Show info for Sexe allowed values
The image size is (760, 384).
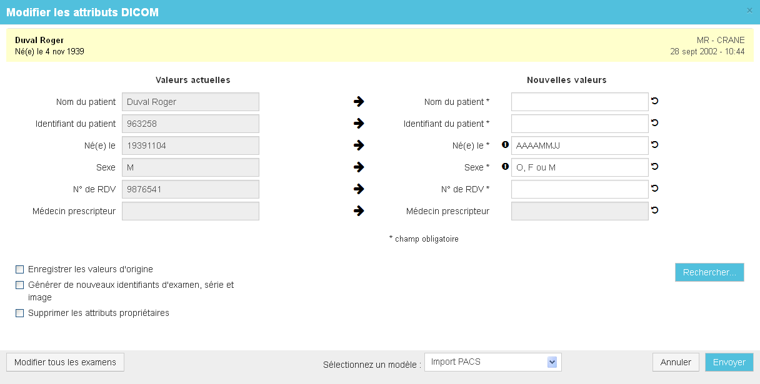505,167
